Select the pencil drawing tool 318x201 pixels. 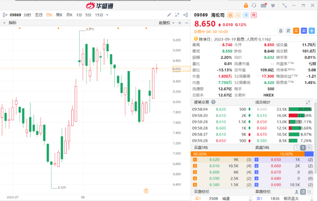click(169, 15)
